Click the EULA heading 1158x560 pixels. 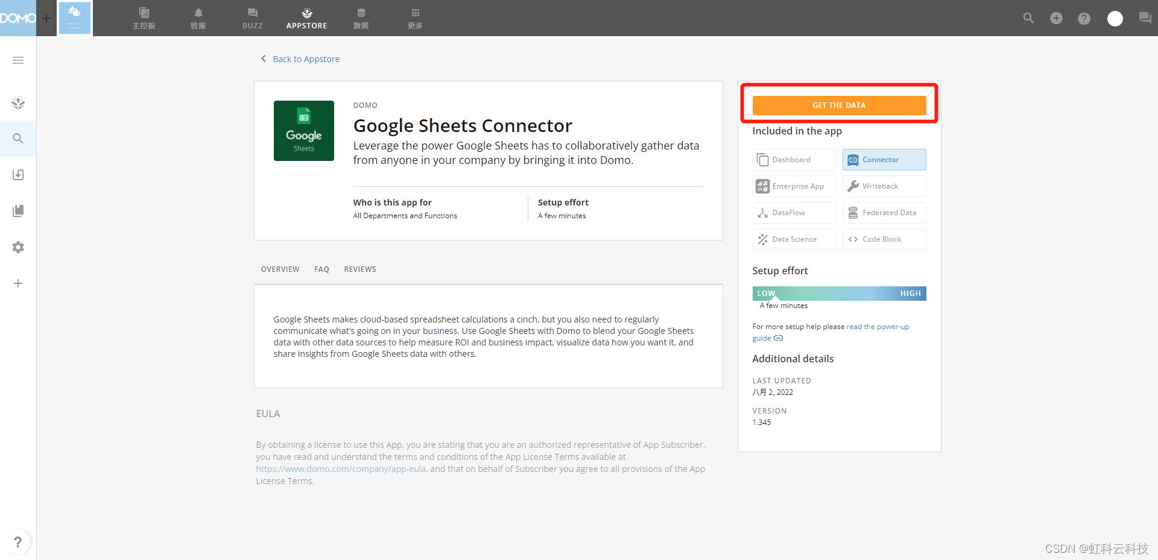(x=268, y=414)
